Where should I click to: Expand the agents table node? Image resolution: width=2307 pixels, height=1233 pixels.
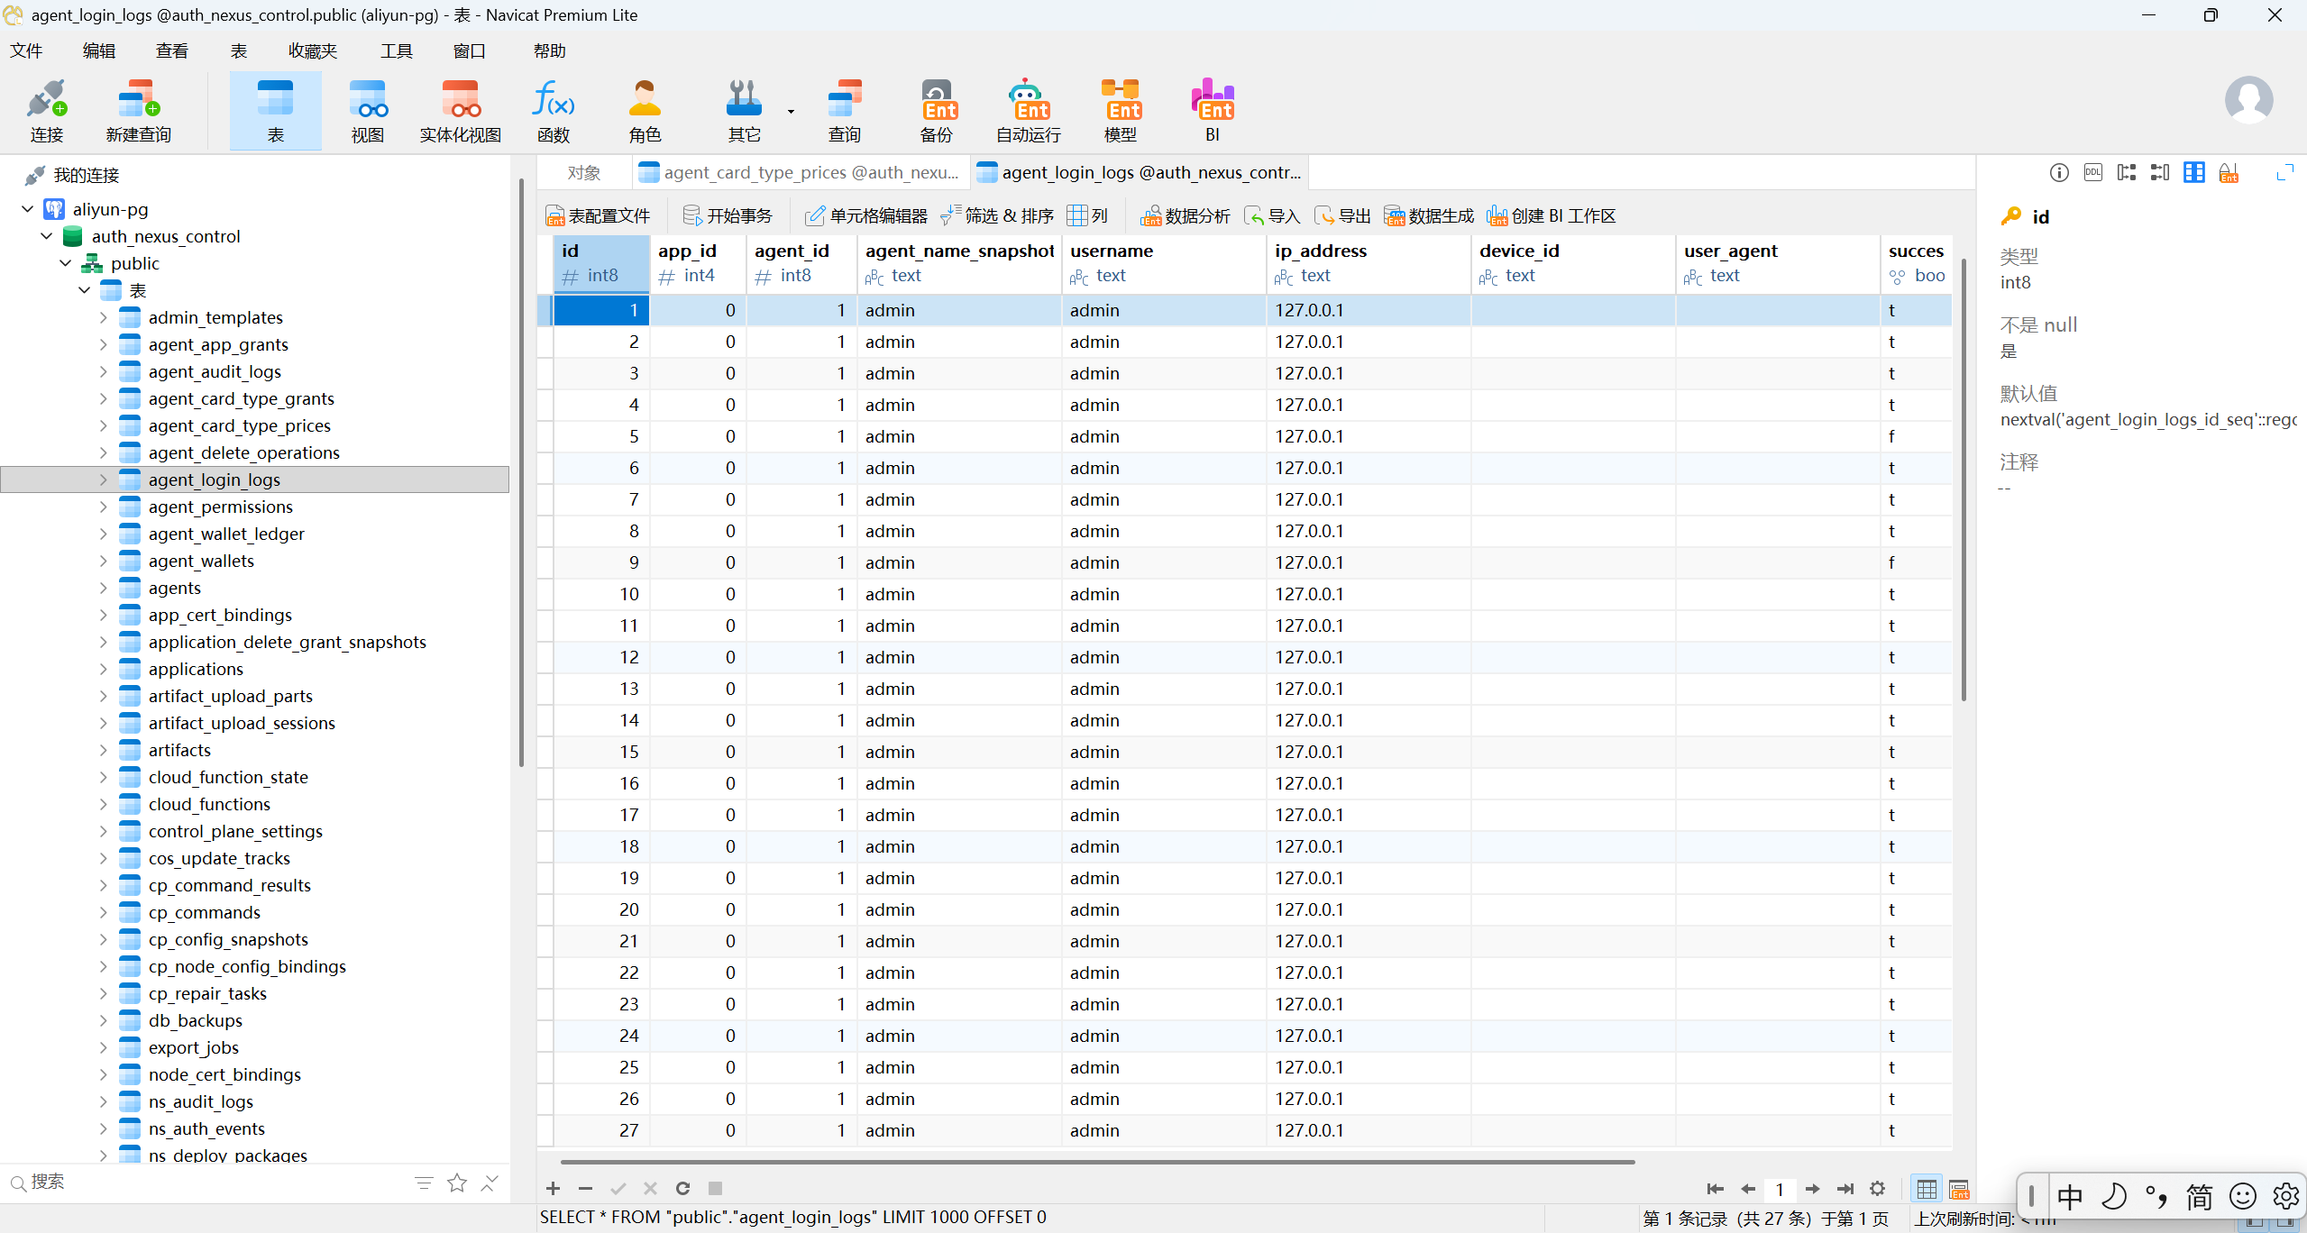pyautogui.click(x=103, y=588)
